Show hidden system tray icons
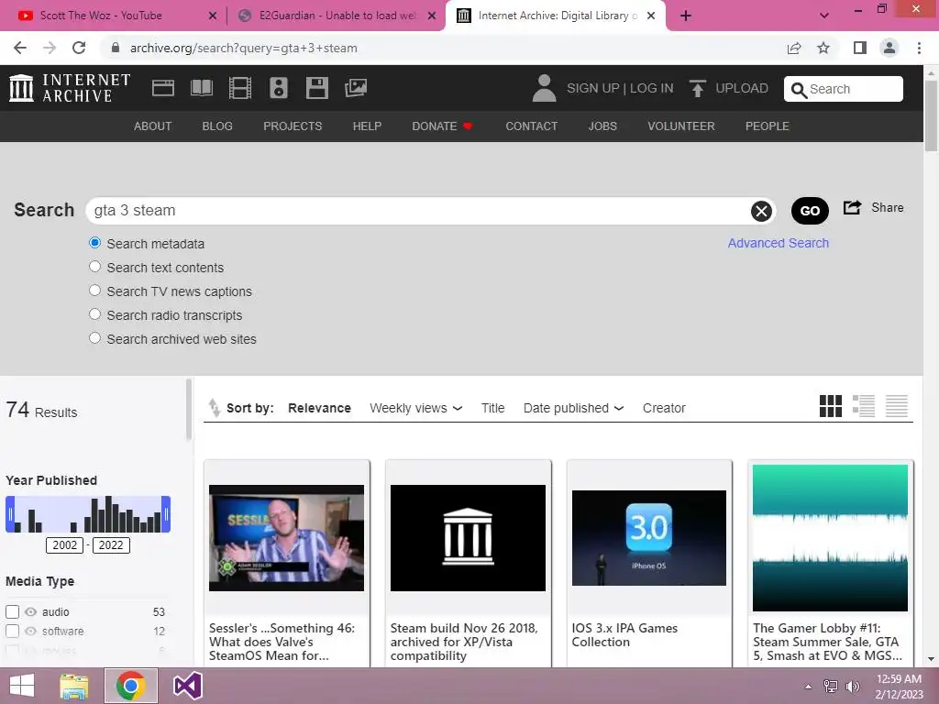This screenshot has width=939, height=704. tap(808, 687)
